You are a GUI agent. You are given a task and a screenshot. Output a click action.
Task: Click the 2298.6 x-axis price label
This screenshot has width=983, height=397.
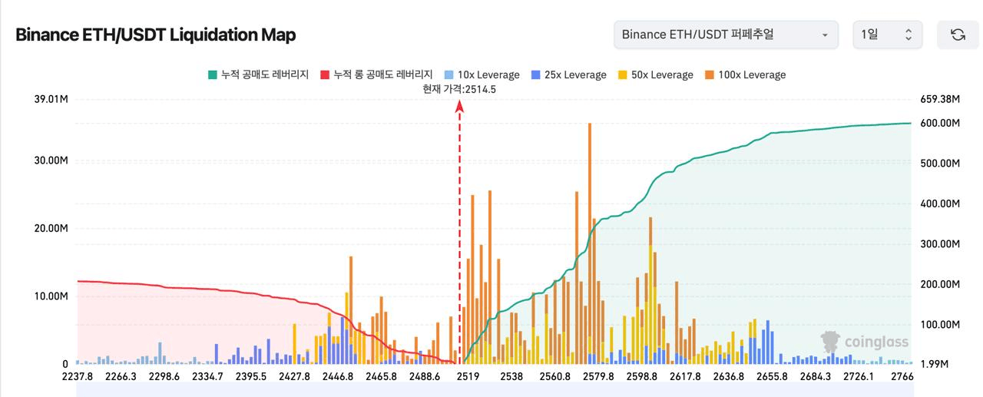coord(164,376)
